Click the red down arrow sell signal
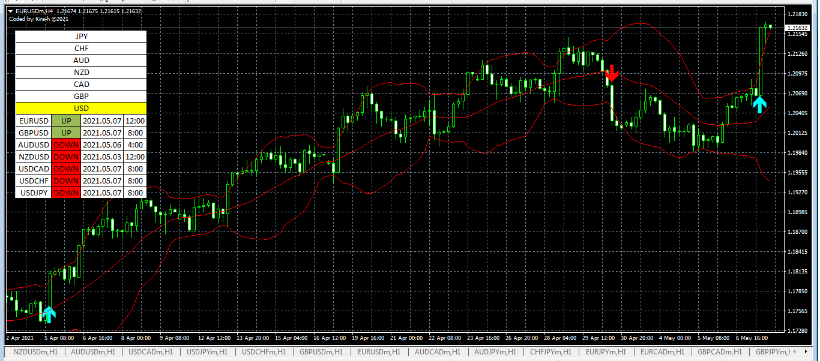Screen dimensions: 820x361 (x=612, y=73)
